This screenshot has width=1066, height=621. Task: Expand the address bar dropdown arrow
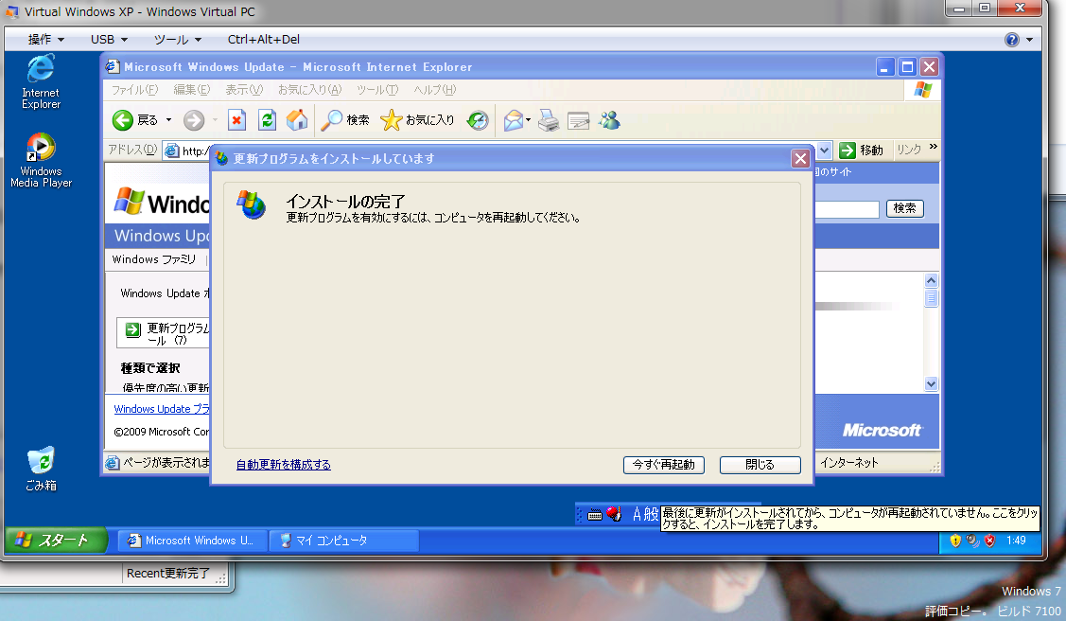click(824, 151)
